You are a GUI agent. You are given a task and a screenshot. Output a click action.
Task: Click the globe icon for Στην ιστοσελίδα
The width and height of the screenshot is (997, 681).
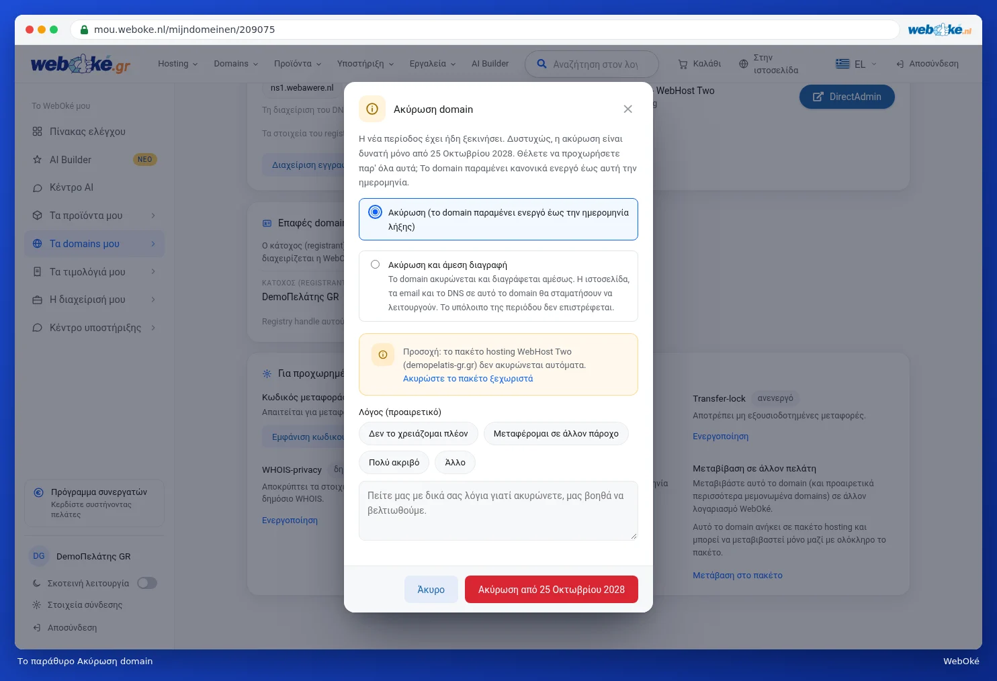click(x=743, y=64)
